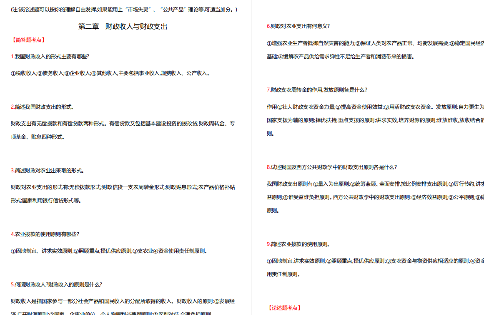Click the line starting 财政支出有无偿拨款和有偿贷款
This screenshot has height=315, width=484.
(x=123, y=124)
